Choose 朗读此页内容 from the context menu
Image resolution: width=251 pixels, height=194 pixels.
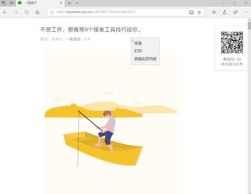[x=145, y=59]
